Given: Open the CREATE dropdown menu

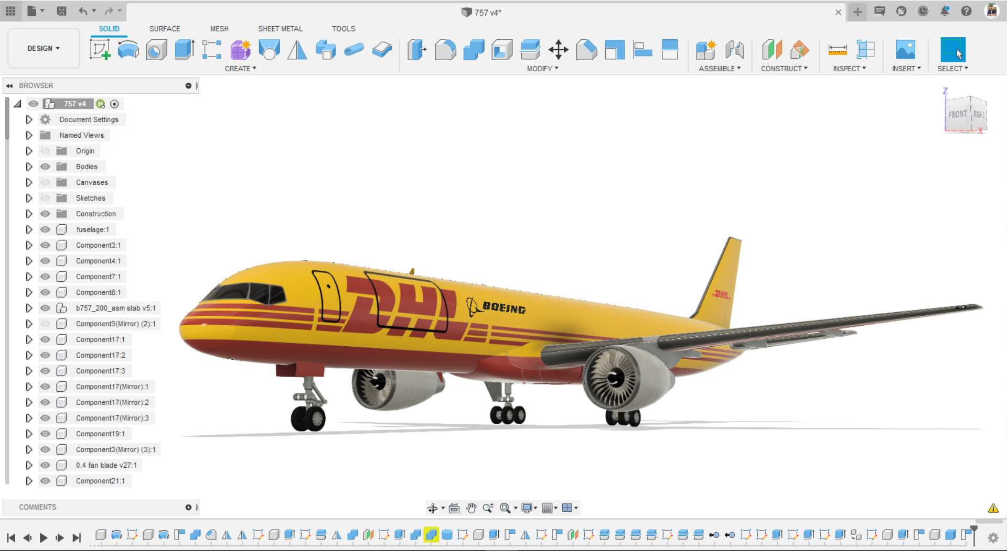Looking at the screenshot, I should point(241,69).
